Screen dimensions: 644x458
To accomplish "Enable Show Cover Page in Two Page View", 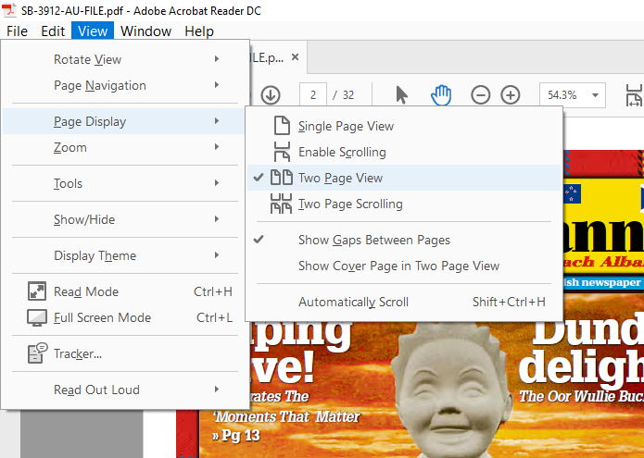I will click(398, 266).
